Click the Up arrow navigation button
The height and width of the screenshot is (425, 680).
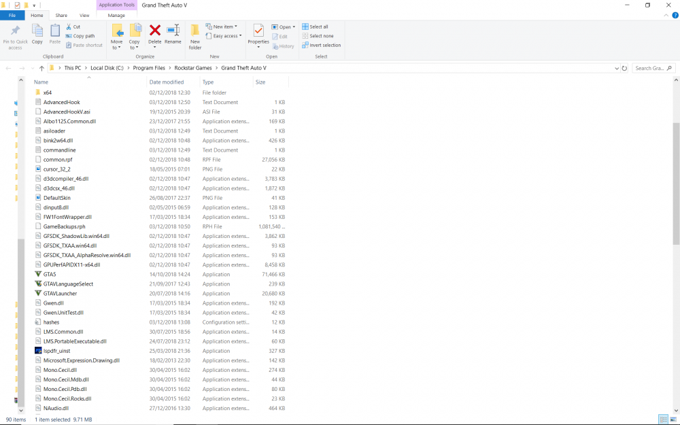(41, 68)
